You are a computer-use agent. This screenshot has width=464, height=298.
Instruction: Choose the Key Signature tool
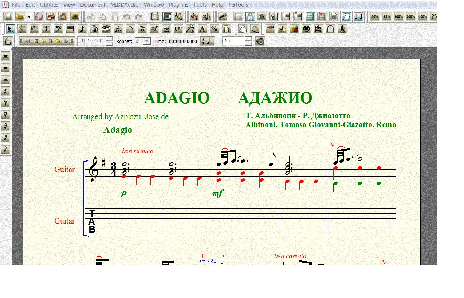(x=34, y=29)
